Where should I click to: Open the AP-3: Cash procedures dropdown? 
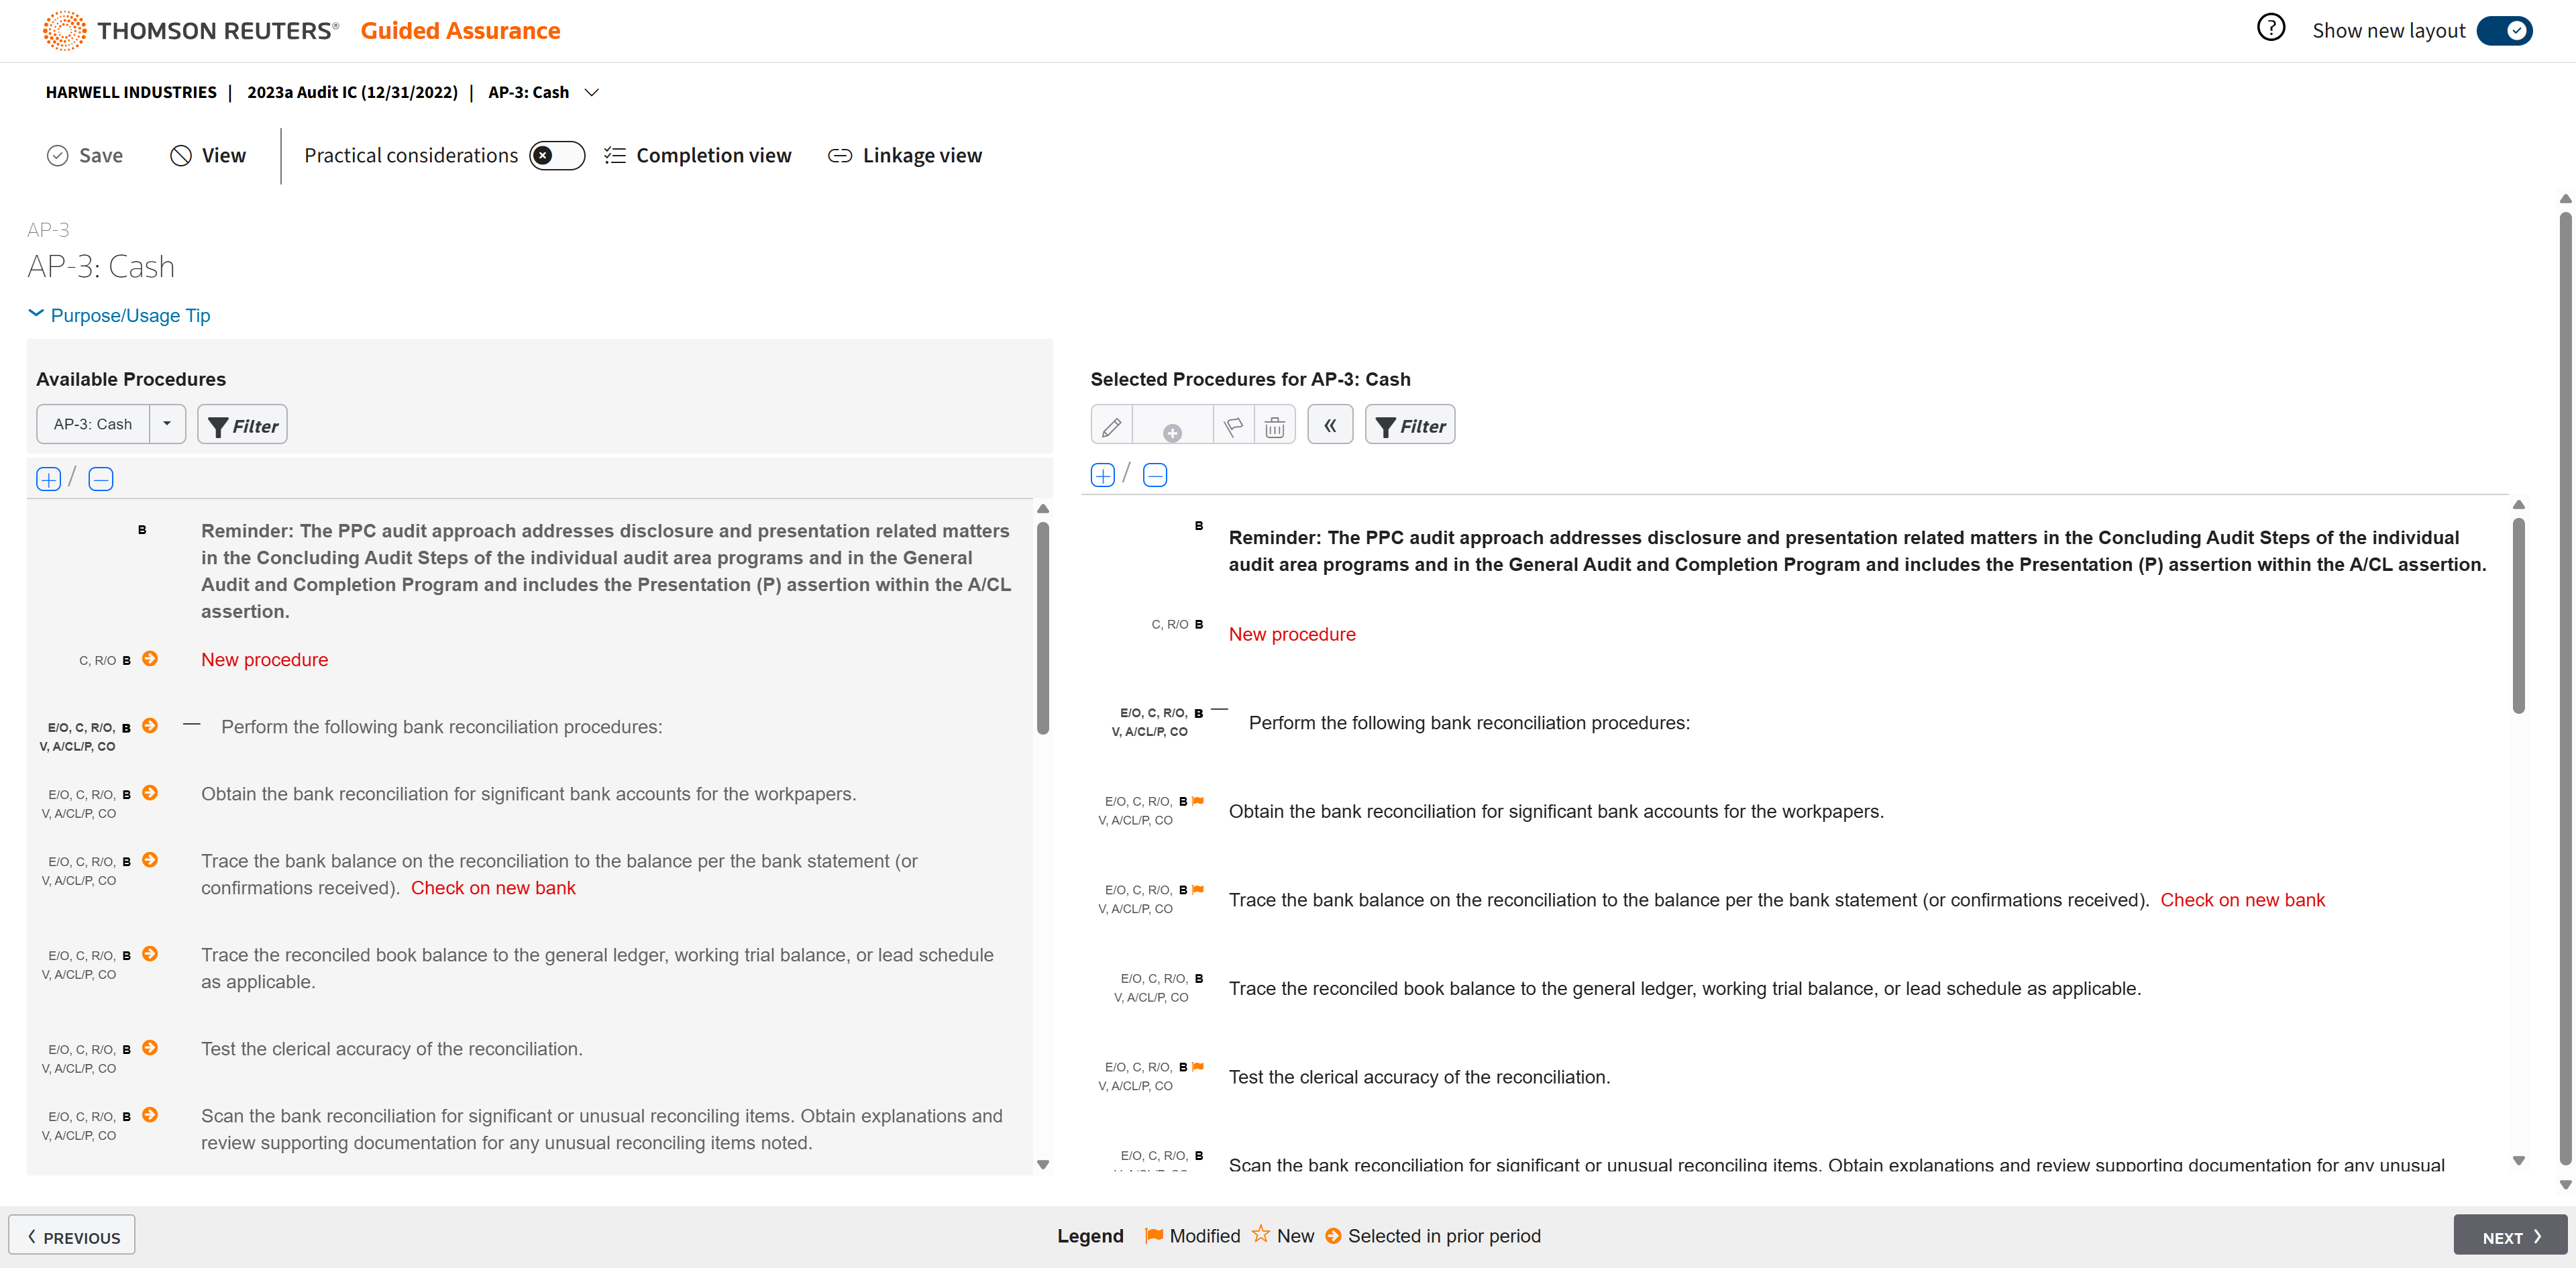pos(167,424)
